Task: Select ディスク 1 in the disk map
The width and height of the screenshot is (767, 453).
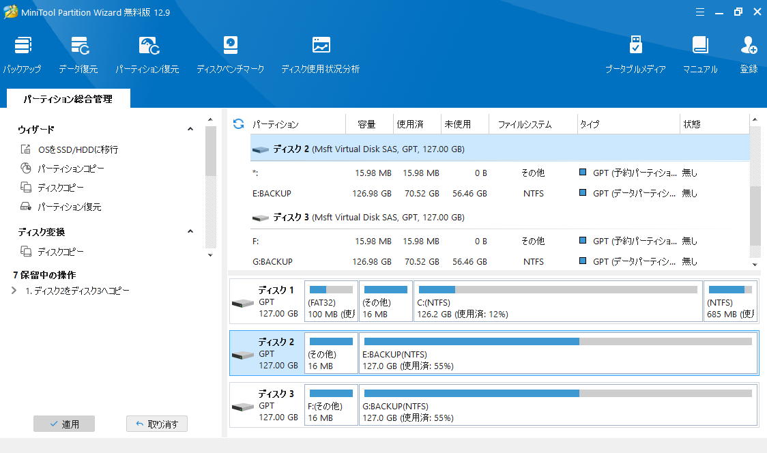Action: coord(267,302)
